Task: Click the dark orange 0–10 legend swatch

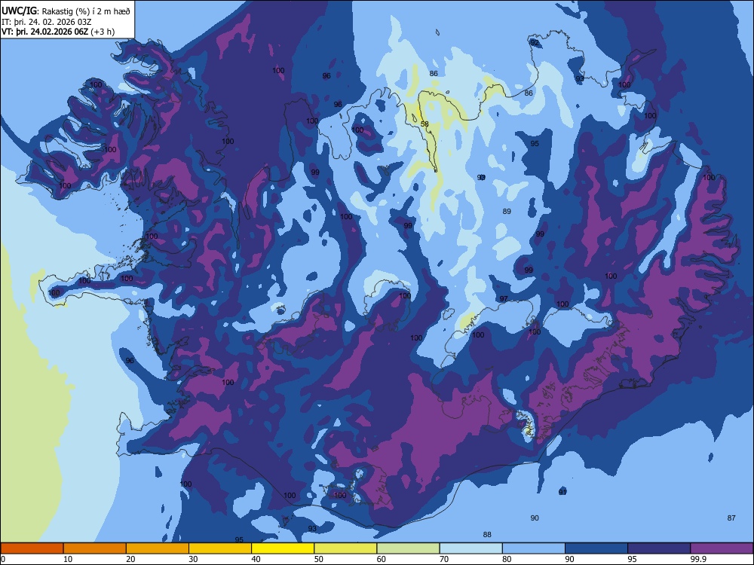Action: pyautogui.click(x=32, y=548)
